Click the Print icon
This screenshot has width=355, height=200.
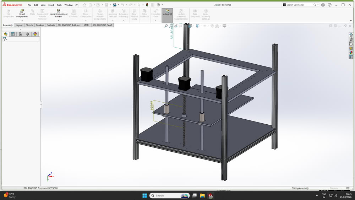pyautogui.click(x=115, y=5)
